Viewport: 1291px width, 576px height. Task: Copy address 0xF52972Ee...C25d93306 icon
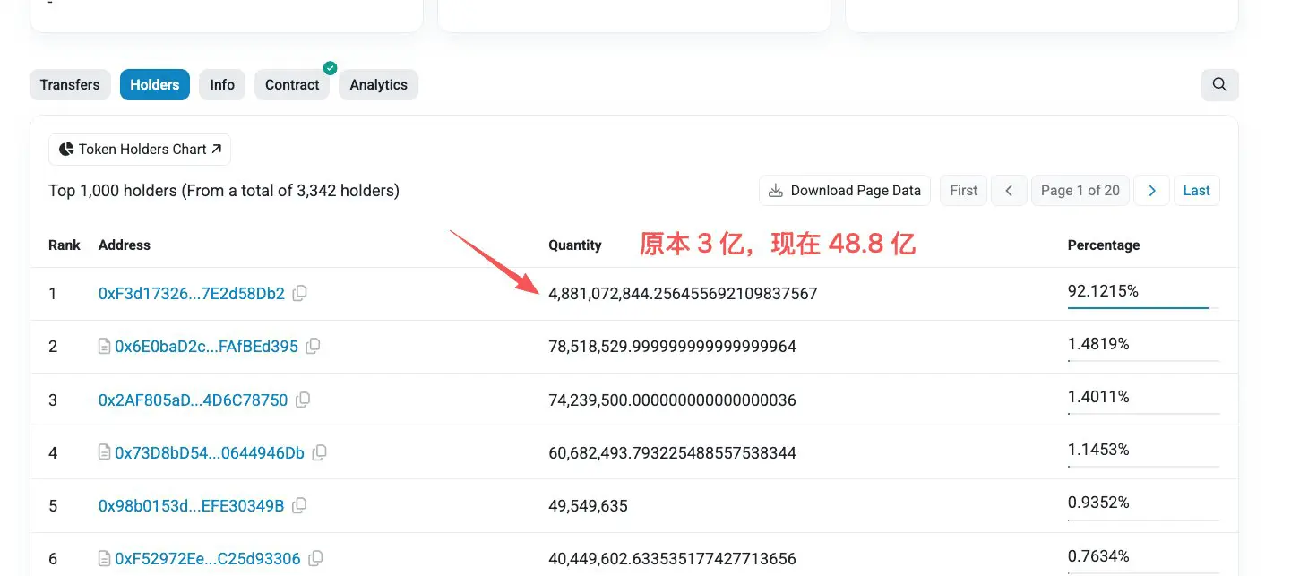click(316, 558)
